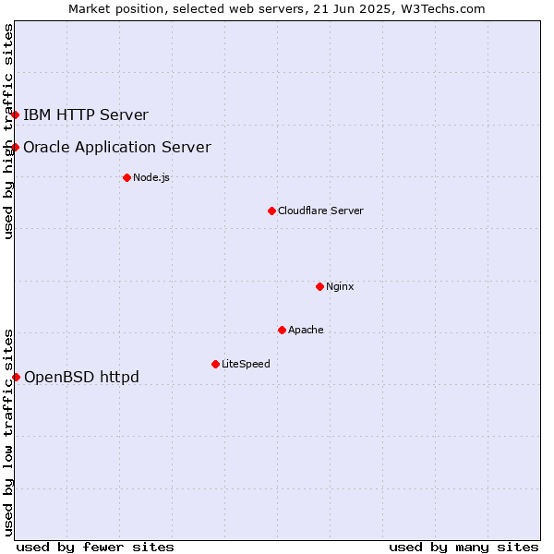The image size is (554, 554).
Task: Click the chart title 'Market position, selected web servers'
Action: [x=187, y=9]
